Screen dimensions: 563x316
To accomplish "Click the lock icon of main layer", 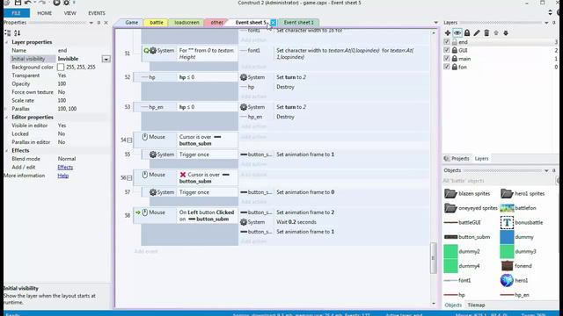I will [x=455, y=59].
